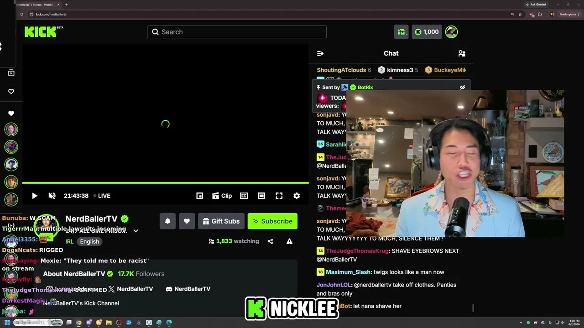
Task: Open a new browser tab
Action: [x=67, y=5]
